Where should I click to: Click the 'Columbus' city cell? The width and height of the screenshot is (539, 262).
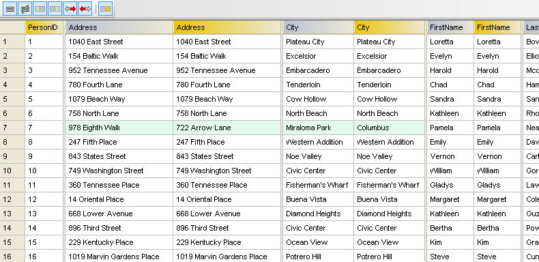pos(389,128)
